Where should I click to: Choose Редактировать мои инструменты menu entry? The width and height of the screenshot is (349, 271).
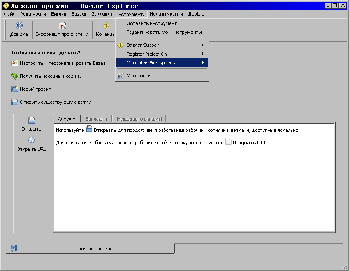pos(164,32)
